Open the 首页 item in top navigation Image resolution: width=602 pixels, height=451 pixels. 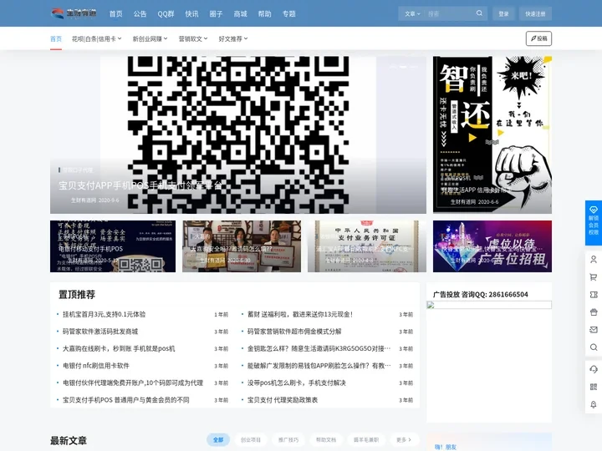click(x=115, y=14)
